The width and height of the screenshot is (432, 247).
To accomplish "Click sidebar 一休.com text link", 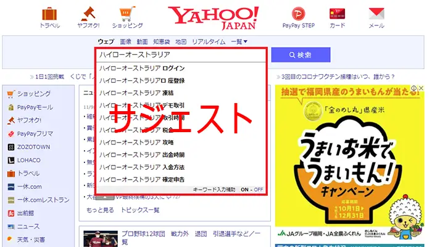I will pos(29,186).
